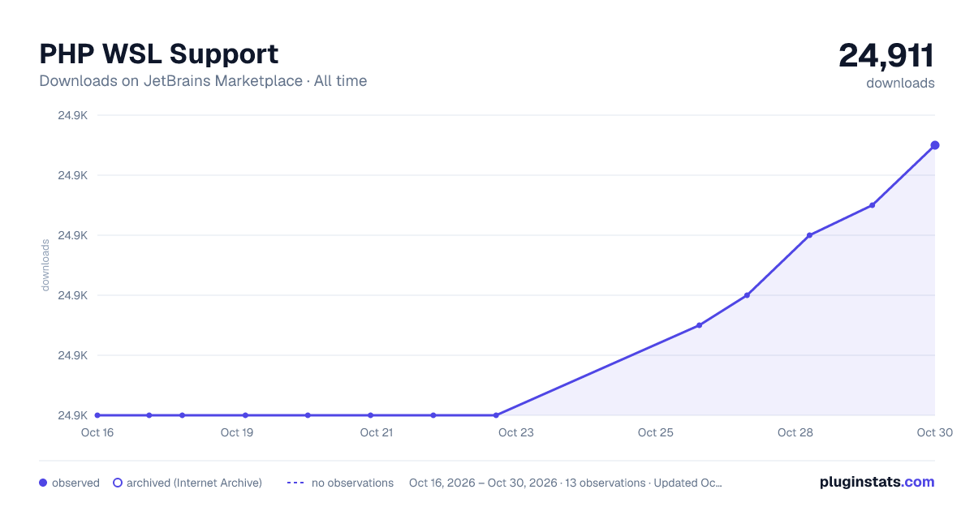Image resolution: width=974 pixels, height=511 pixels.
Task: Click the PHP WSL Support title
Action: tap(159, 54)
